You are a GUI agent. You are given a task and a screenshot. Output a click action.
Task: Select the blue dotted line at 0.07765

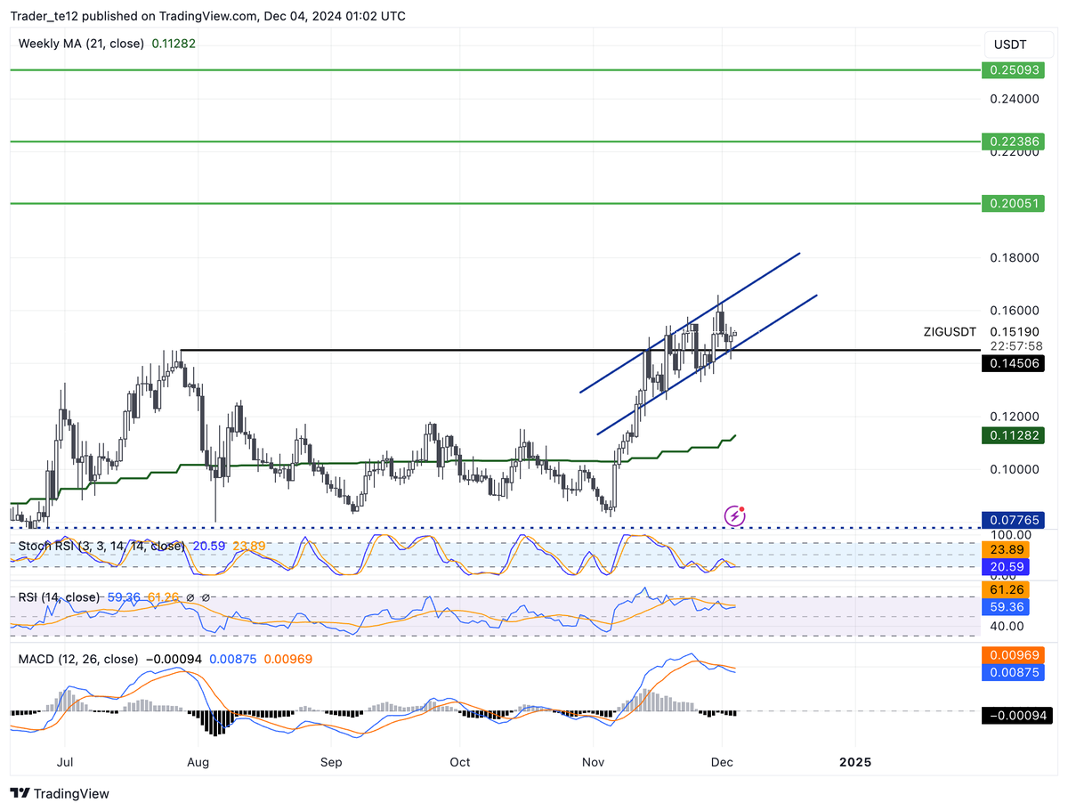point(494,527)
